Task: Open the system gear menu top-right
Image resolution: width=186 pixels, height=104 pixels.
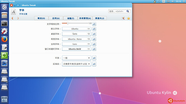Action: click(184, 1)
